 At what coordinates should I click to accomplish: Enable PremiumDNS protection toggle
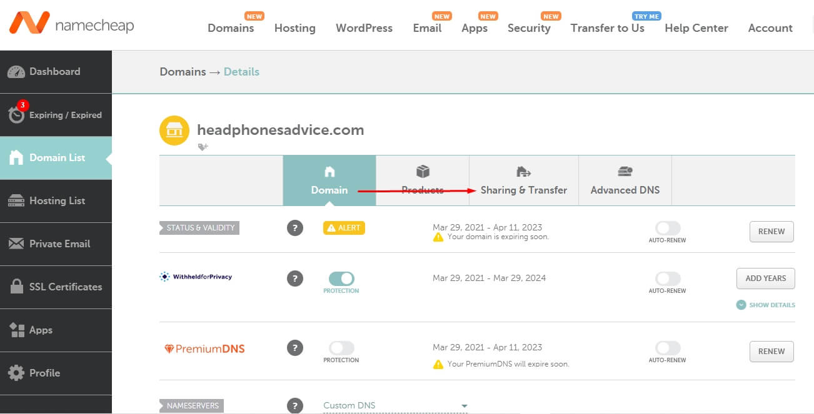[x=341, y=348]
